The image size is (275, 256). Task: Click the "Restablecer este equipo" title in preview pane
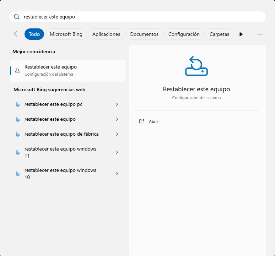196,89
